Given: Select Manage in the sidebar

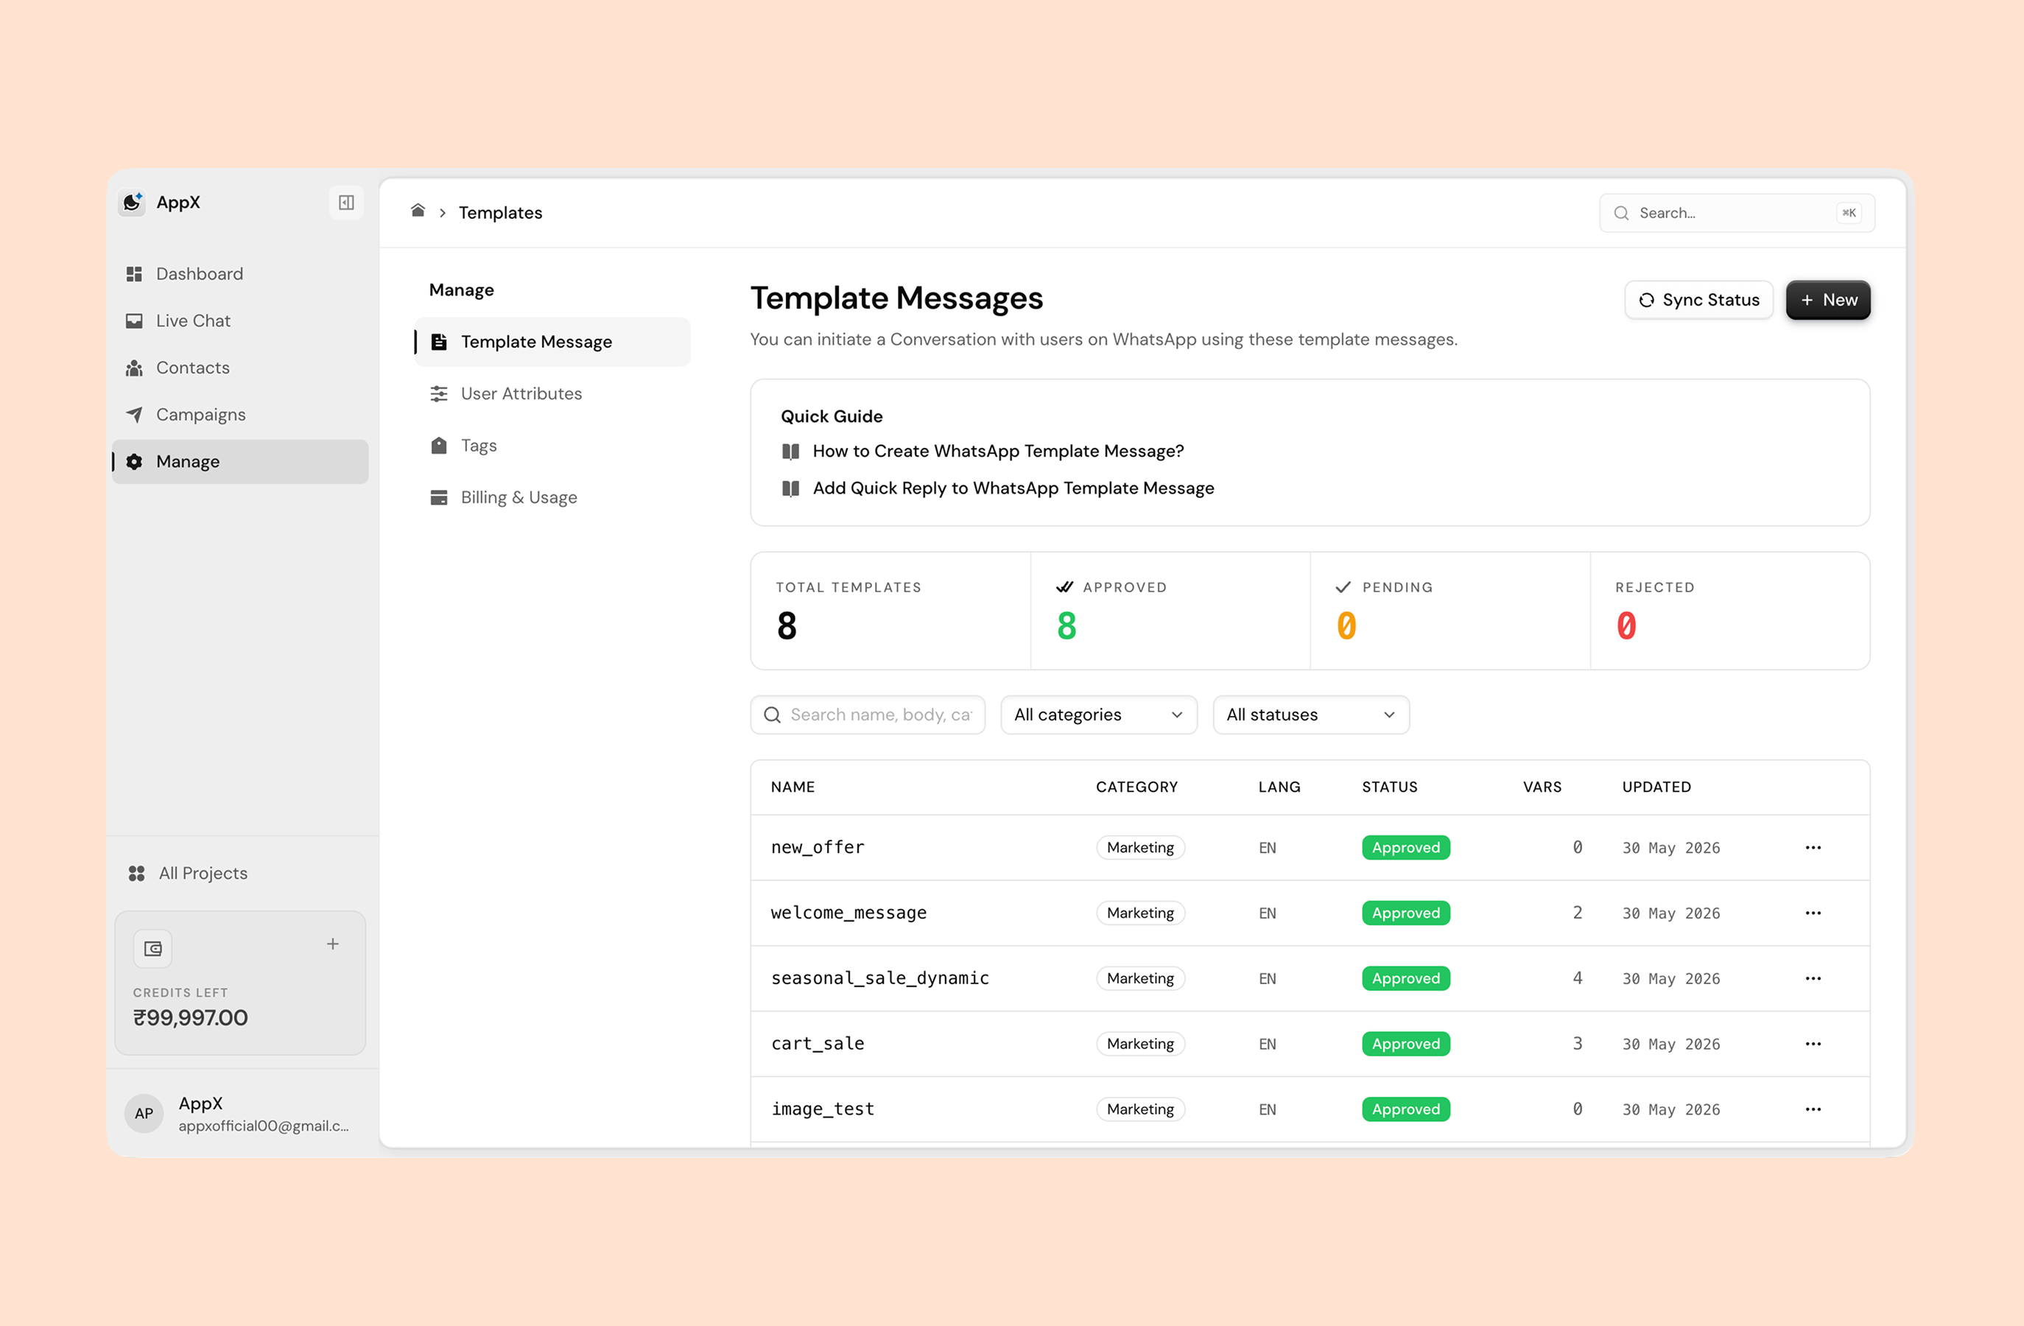Looking at the screenshot, I should coord(240,461).
